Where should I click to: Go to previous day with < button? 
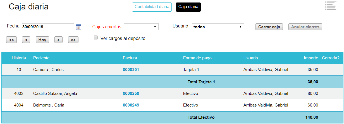[x=26, y=40]
